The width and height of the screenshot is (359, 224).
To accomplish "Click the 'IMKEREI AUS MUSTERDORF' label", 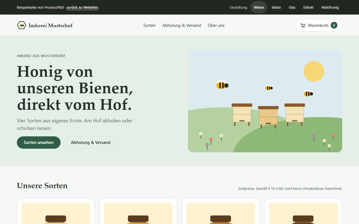I will coord(41,56).
